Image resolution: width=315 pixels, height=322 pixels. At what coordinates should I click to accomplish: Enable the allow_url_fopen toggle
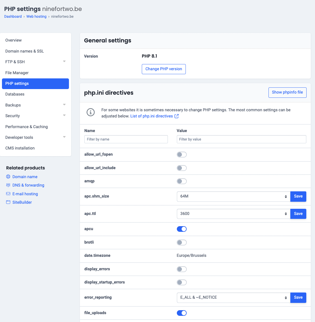coord(182,155)
